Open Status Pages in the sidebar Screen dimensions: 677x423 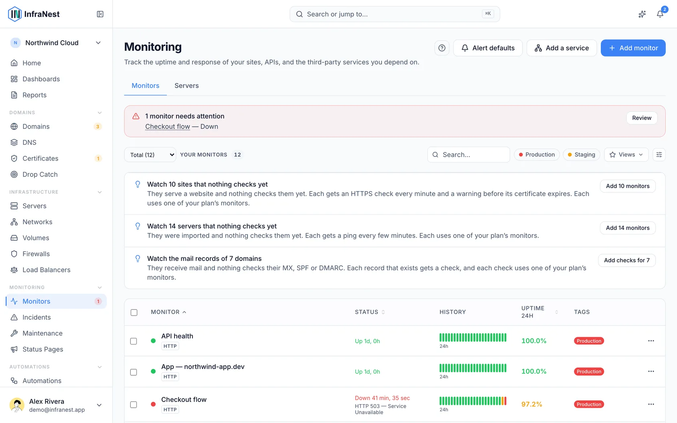(56, 349)
